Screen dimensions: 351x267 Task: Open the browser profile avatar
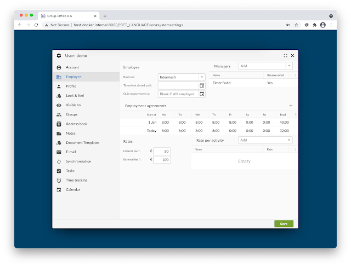pyautogui.click(x=323, y=25)
